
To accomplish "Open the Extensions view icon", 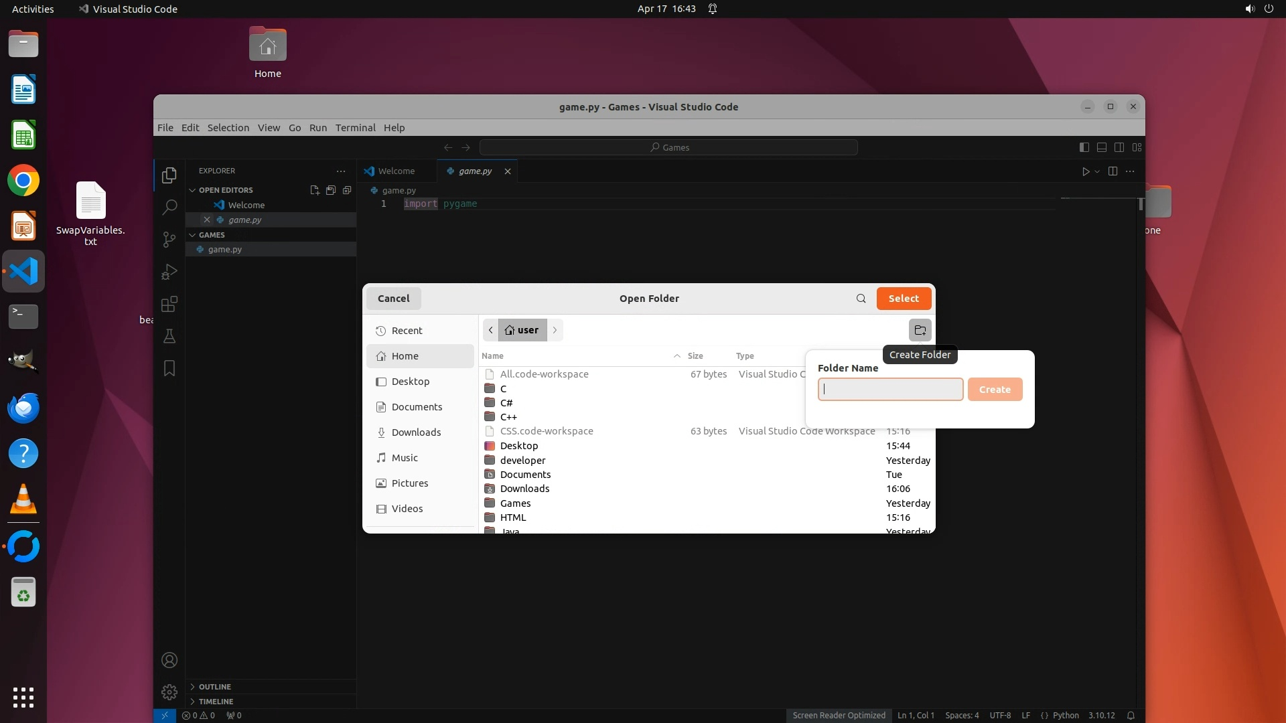I will pyautogui.click(x=169, y=304).
